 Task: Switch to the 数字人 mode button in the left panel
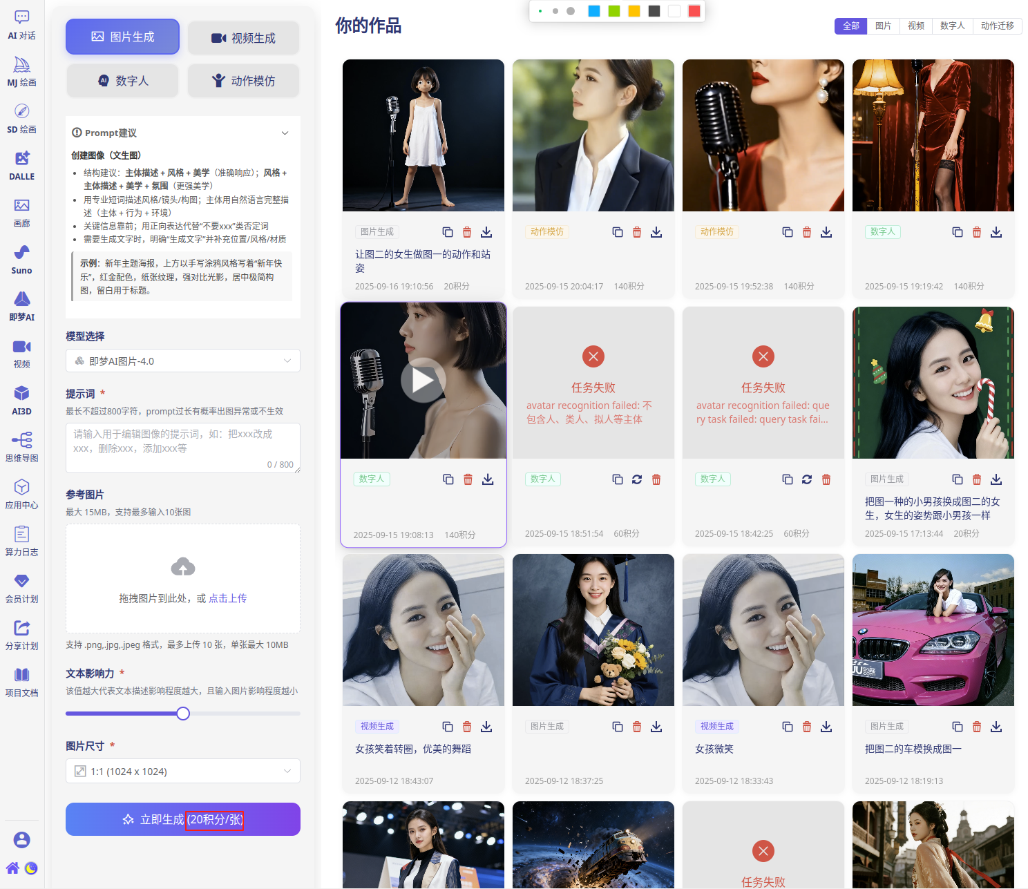(123, 81)
